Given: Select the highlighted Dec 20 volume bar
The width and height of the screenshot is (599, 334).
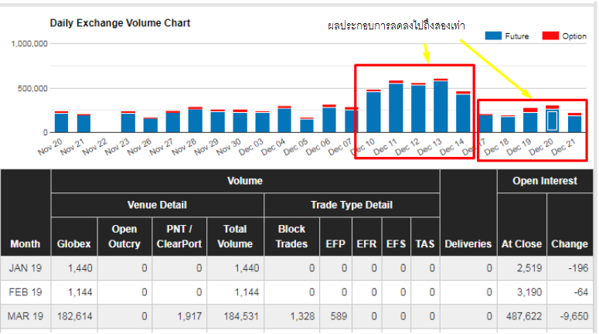Looking at the screenshot, I should tap(552, 119).
